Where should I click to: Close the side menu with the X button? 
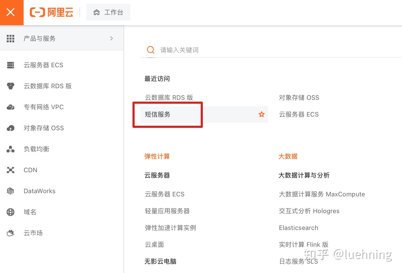coord(10,12)
